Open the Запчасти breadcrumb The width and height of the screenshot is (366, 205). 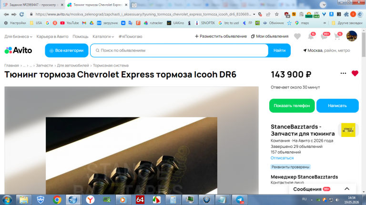click(44, 66)
